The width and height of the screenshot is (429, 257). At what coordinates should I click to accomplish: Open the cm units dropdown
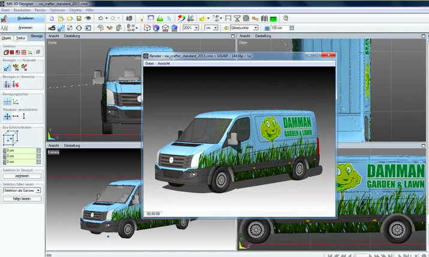pyautogui.click(x=215, y=28)
